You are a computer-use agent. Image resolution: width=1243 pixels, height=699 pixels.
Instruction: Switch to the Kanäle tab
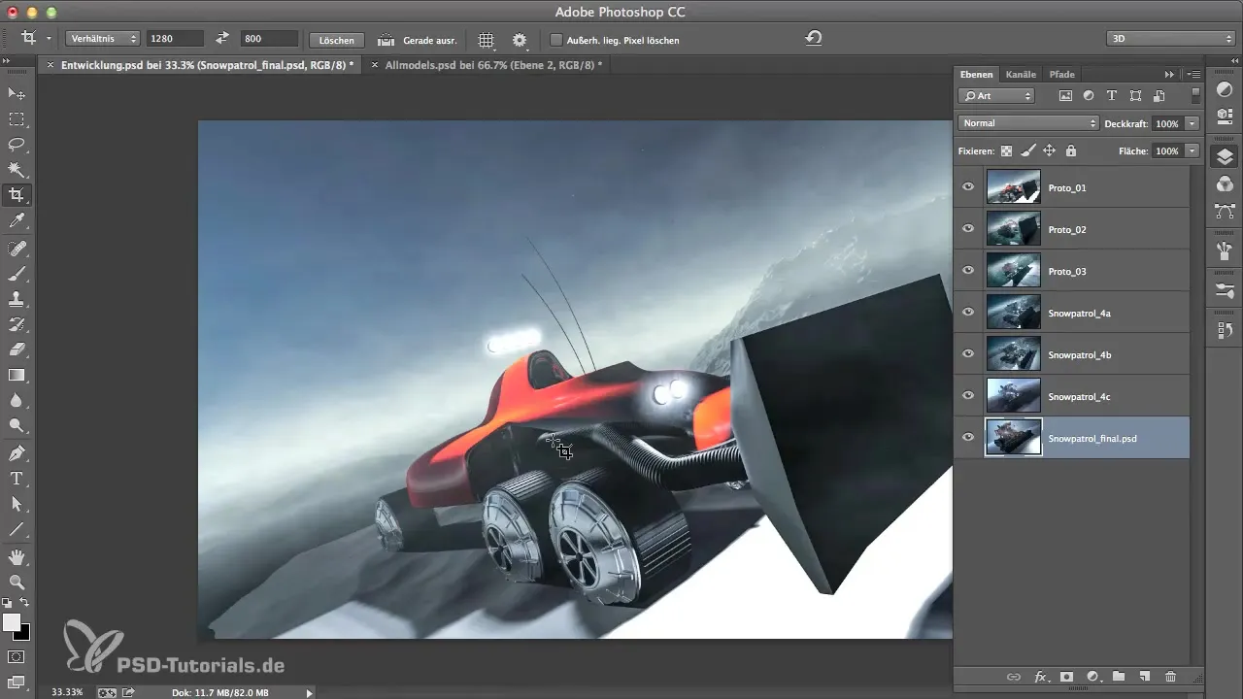(x=1021, y=74)
